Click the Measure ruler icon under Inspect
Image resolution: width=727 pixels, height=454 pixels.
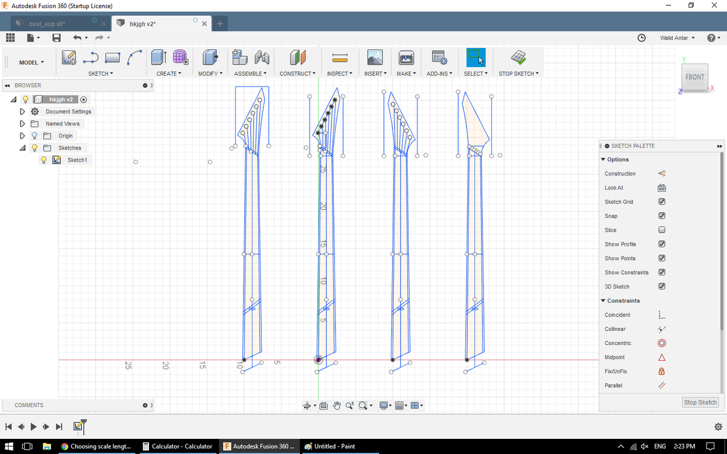pos(339,58)
